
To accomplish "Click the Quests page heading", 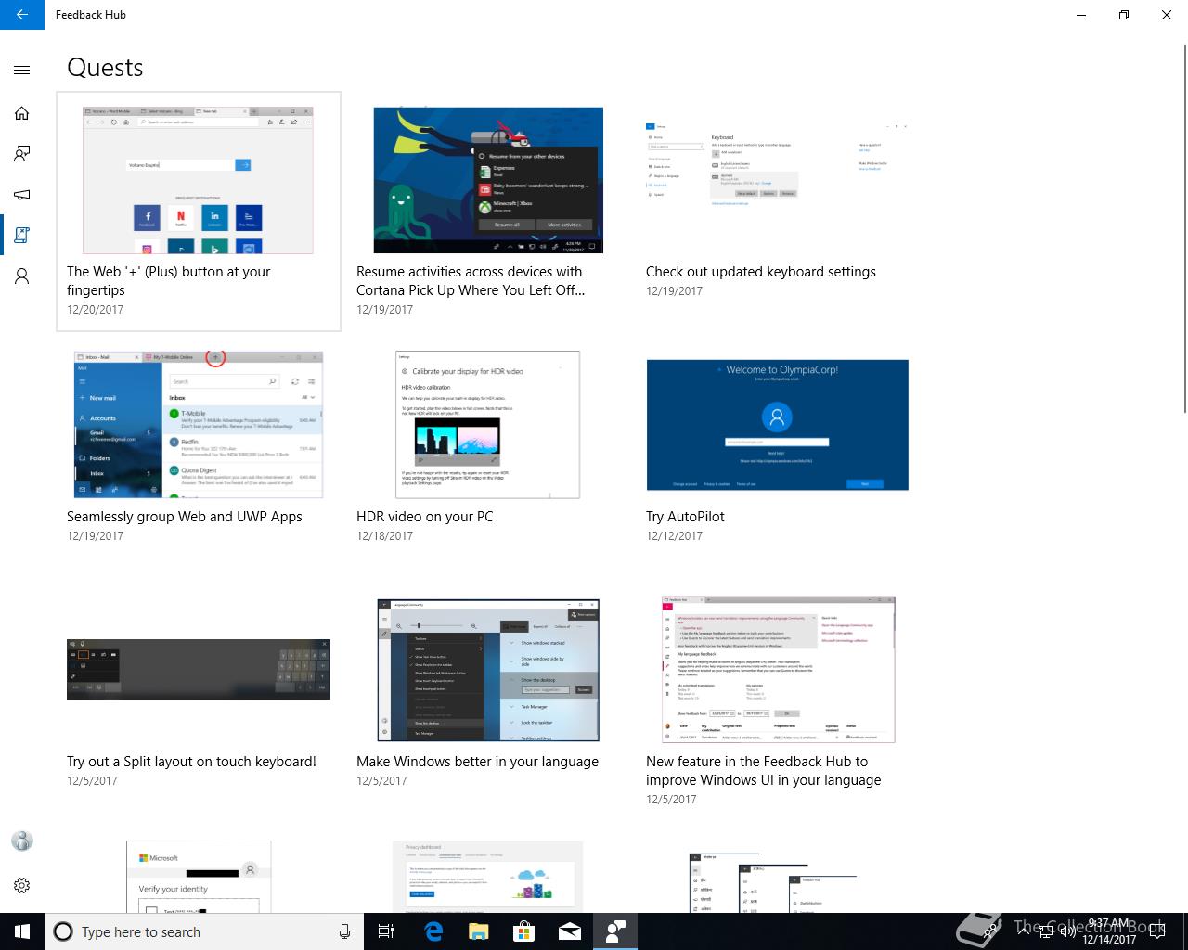I will pyautogui.click(x=105, y=68).
